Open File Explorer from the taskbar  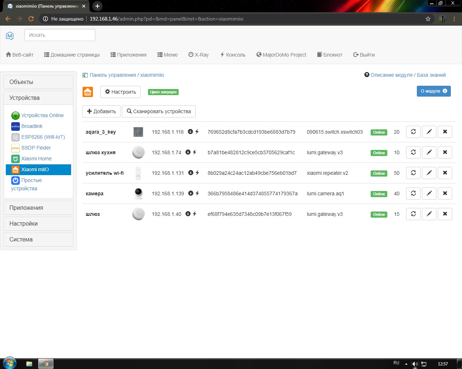(x=29, y=364)
